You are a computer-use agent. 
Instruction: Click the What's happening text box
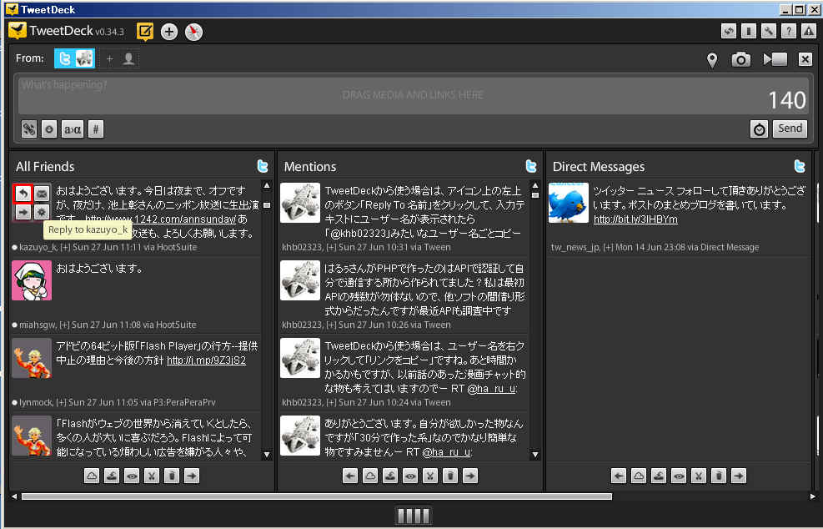point(413,96)
